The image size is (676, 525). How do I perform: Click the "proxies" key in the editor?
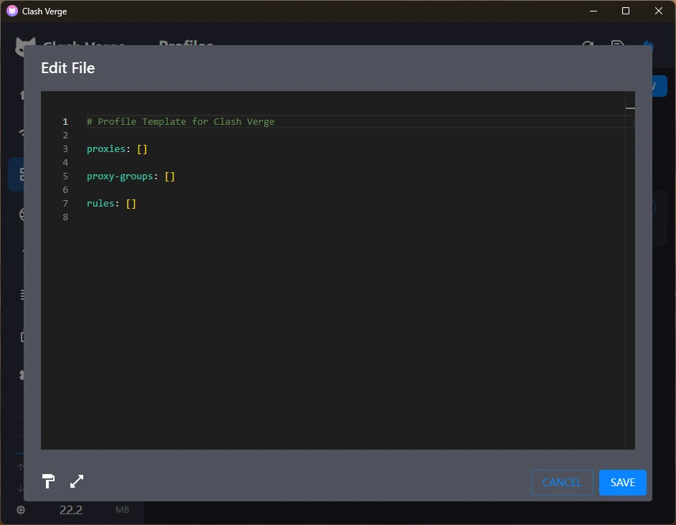point(106,149)
